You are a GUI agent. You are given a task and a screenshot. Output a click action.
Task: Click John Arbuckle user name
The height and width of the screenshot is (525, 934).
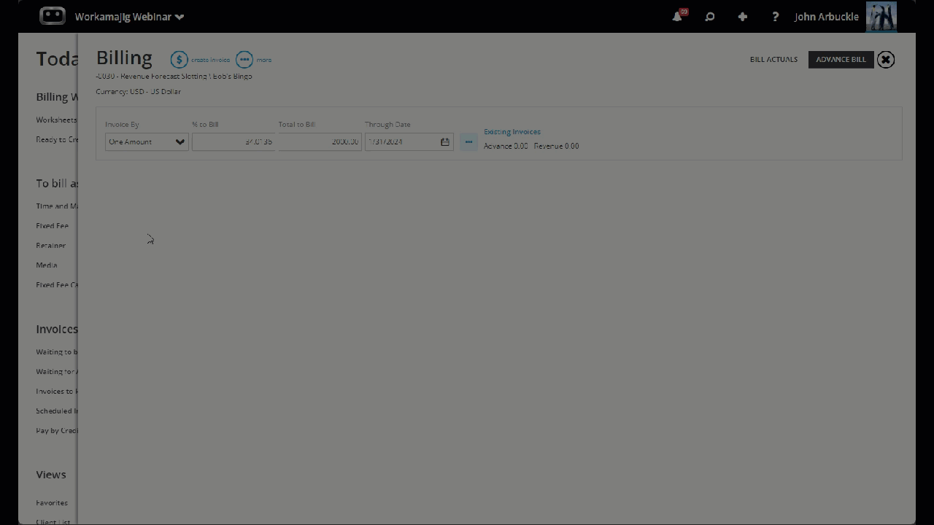click(826, 17)
